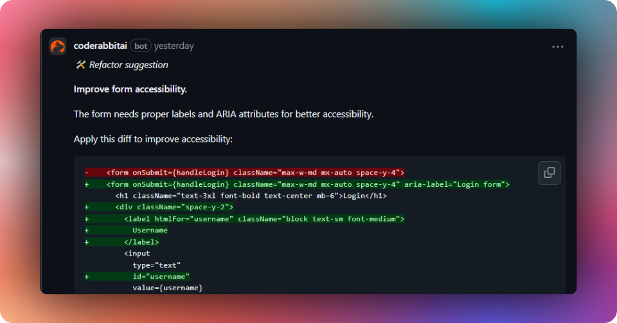Click the label htmlFor username line
617x323 pixels.
pyautogui.click(x=245, y=219)
